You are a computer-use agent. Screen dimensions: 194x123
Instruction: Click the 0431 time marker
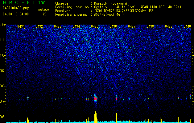[x=21, y=26]
